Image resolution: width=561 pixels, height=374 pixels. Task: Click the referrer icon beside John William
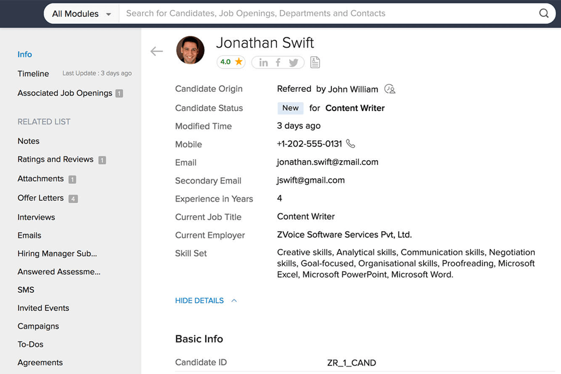click(390, 89)
